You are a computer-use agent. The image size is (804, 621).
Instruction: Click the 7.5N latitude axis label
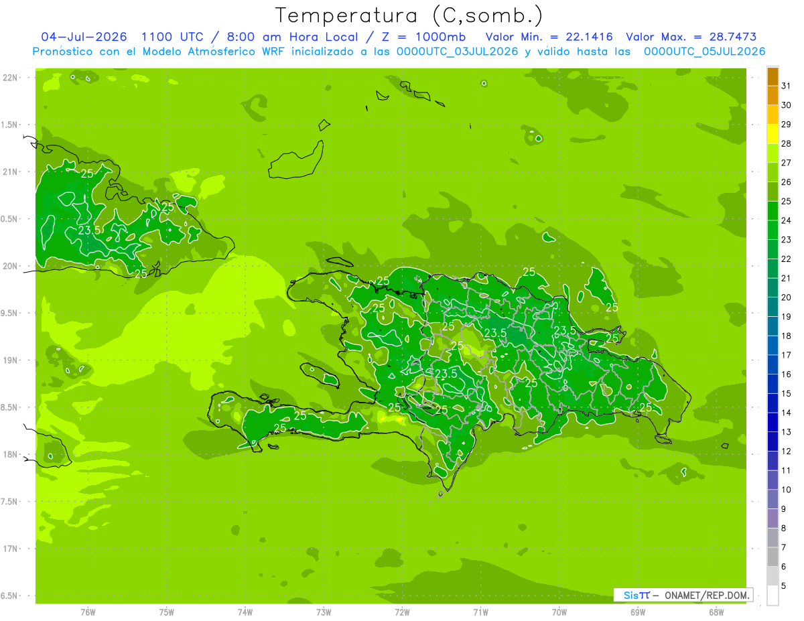pos(9,502)
